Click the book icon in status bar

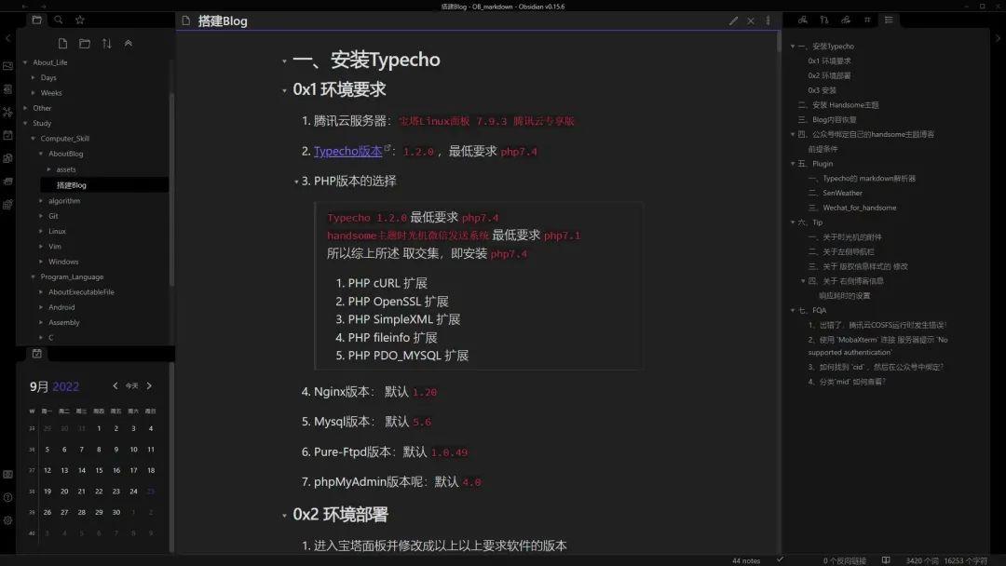pyautogui.click(x=886, y=560)
